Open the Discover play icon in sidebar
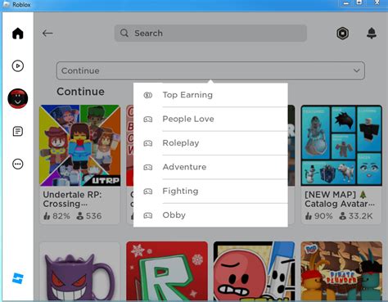Image resolution: width=388 pixels, height=302 pixels. tap(18, 66)
